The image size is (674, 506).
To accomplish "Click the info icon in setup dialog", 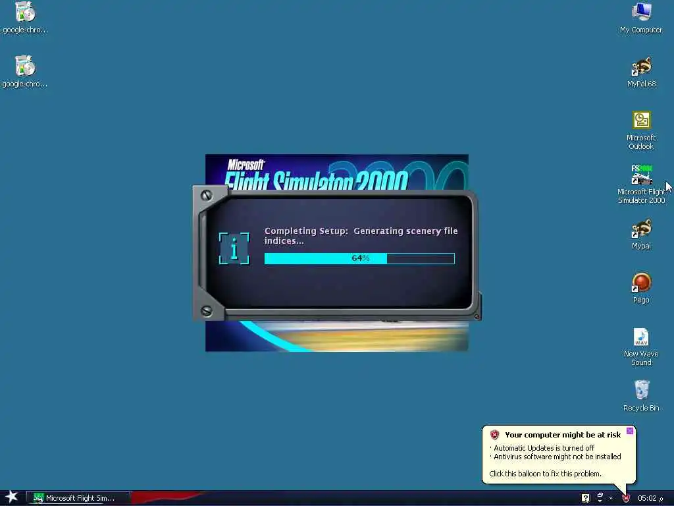I will point(234,248).
